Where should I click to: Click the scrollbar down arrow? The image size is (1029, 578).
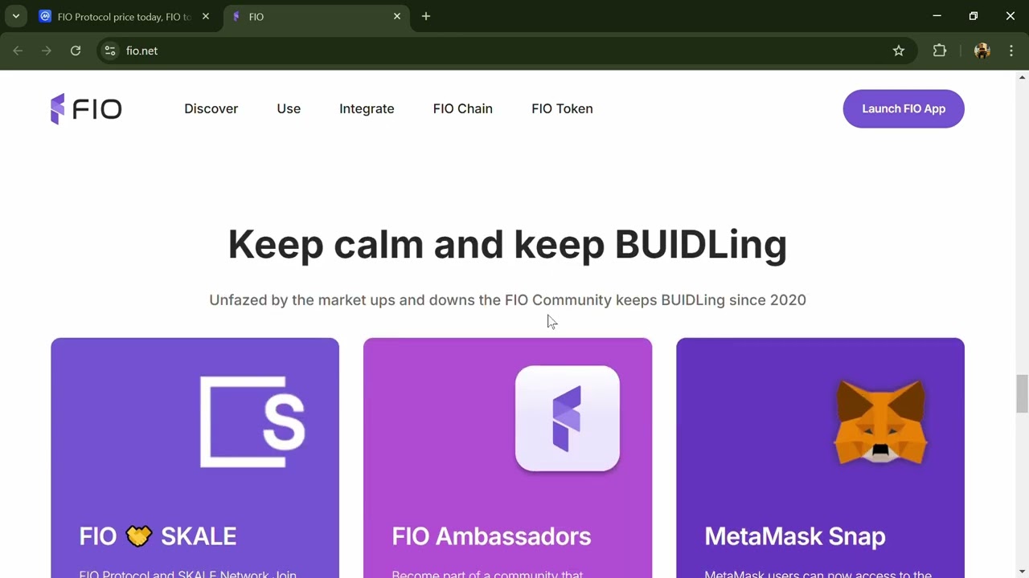[1022, 571]
